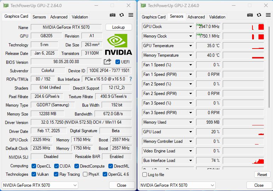Toggle the Ray Tracing checkbox
Screen dimensions: 273x191
tap(56, 174)
